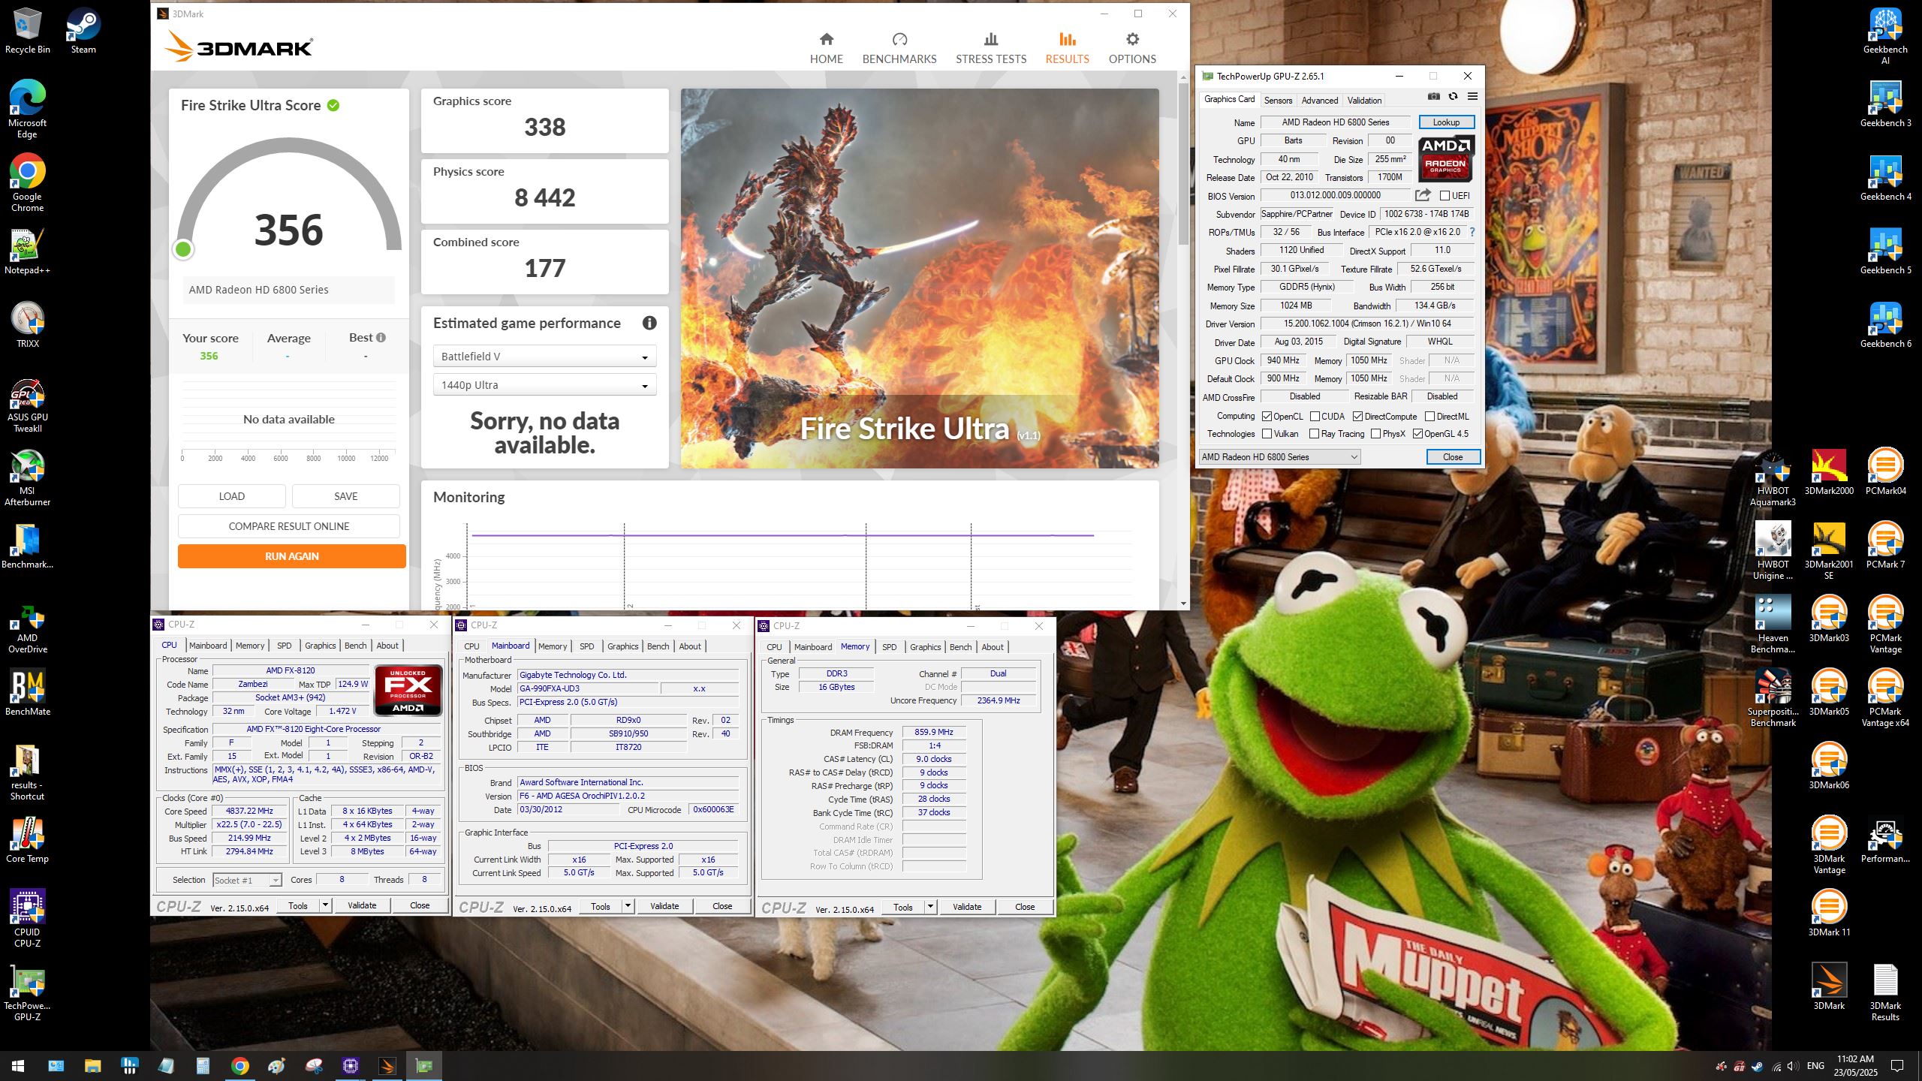This screenshot has height=1081, width=1922.
Task: Click COMPARE RESULT ONLINE button
Action: [x=289, y=526]
